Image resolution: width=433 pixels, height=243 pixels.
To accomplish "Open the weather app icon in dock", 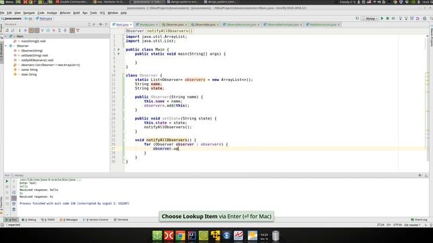I will click(252, 236).
